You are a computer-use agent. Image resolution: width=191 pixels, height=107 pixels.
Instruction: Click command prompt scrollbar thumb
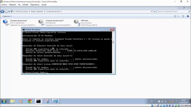(113, 42)
